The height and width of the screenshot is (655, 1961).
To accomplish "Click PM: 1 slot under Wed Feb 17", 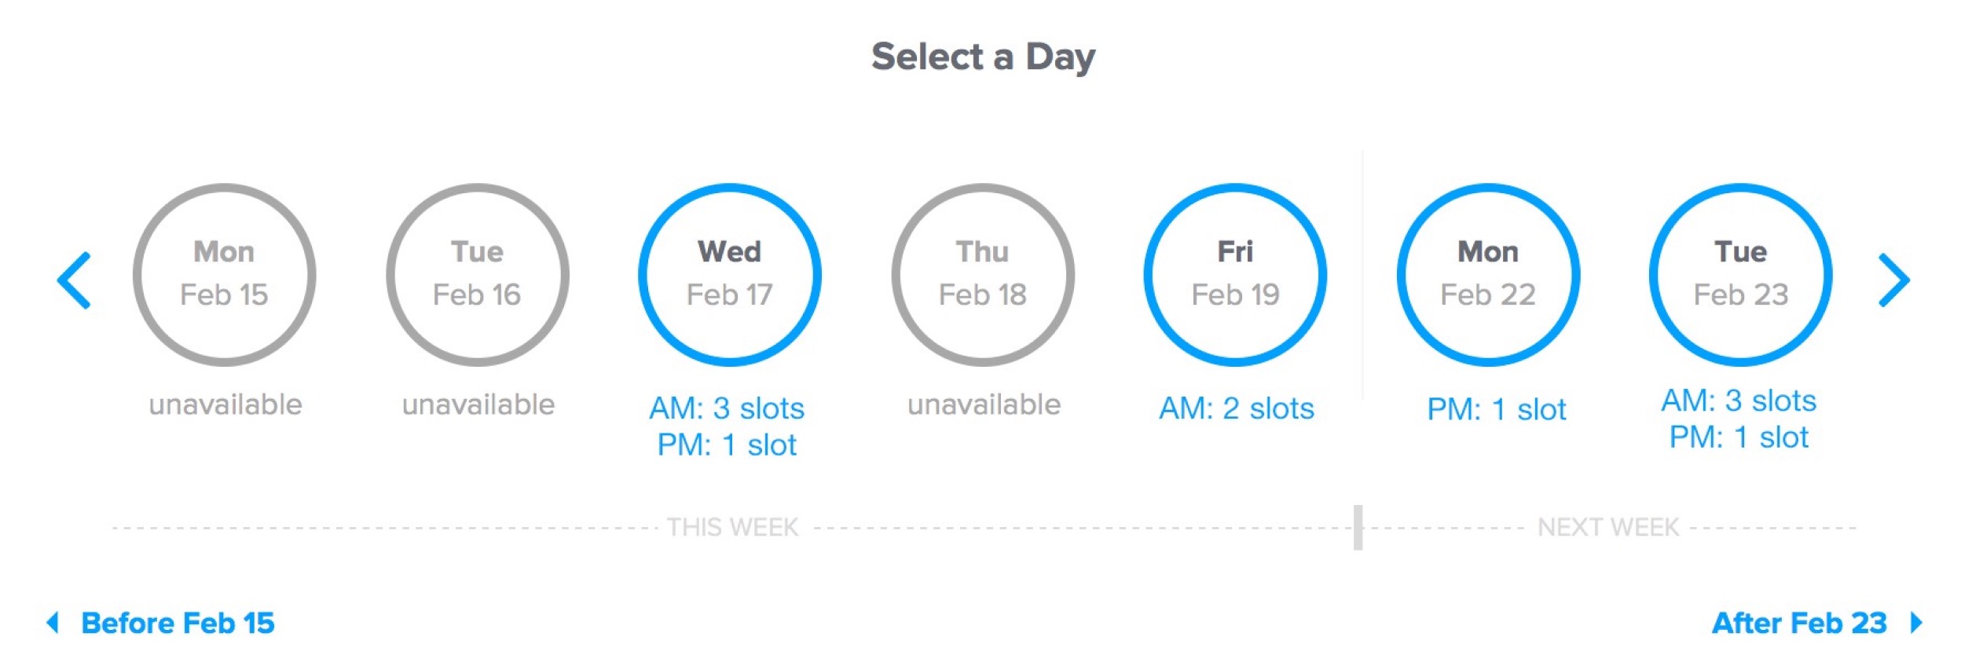I will pos(727,445).
